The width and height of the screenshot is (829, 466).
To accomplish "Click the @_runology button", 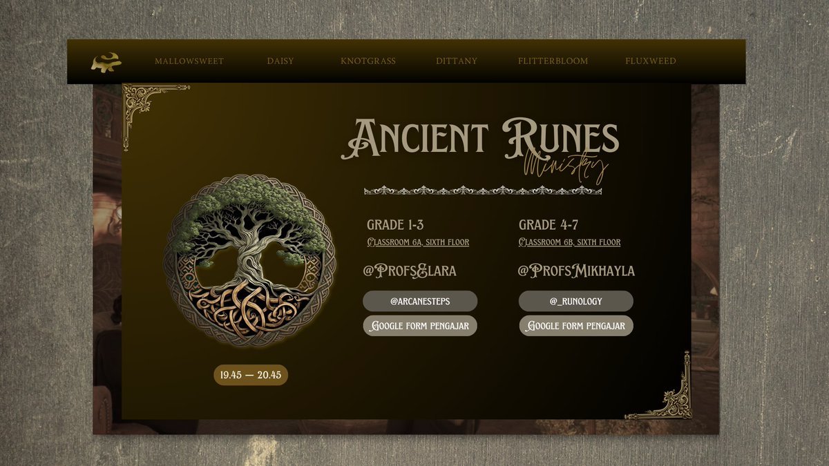I will pyautogui.click(x=576, y=301).
